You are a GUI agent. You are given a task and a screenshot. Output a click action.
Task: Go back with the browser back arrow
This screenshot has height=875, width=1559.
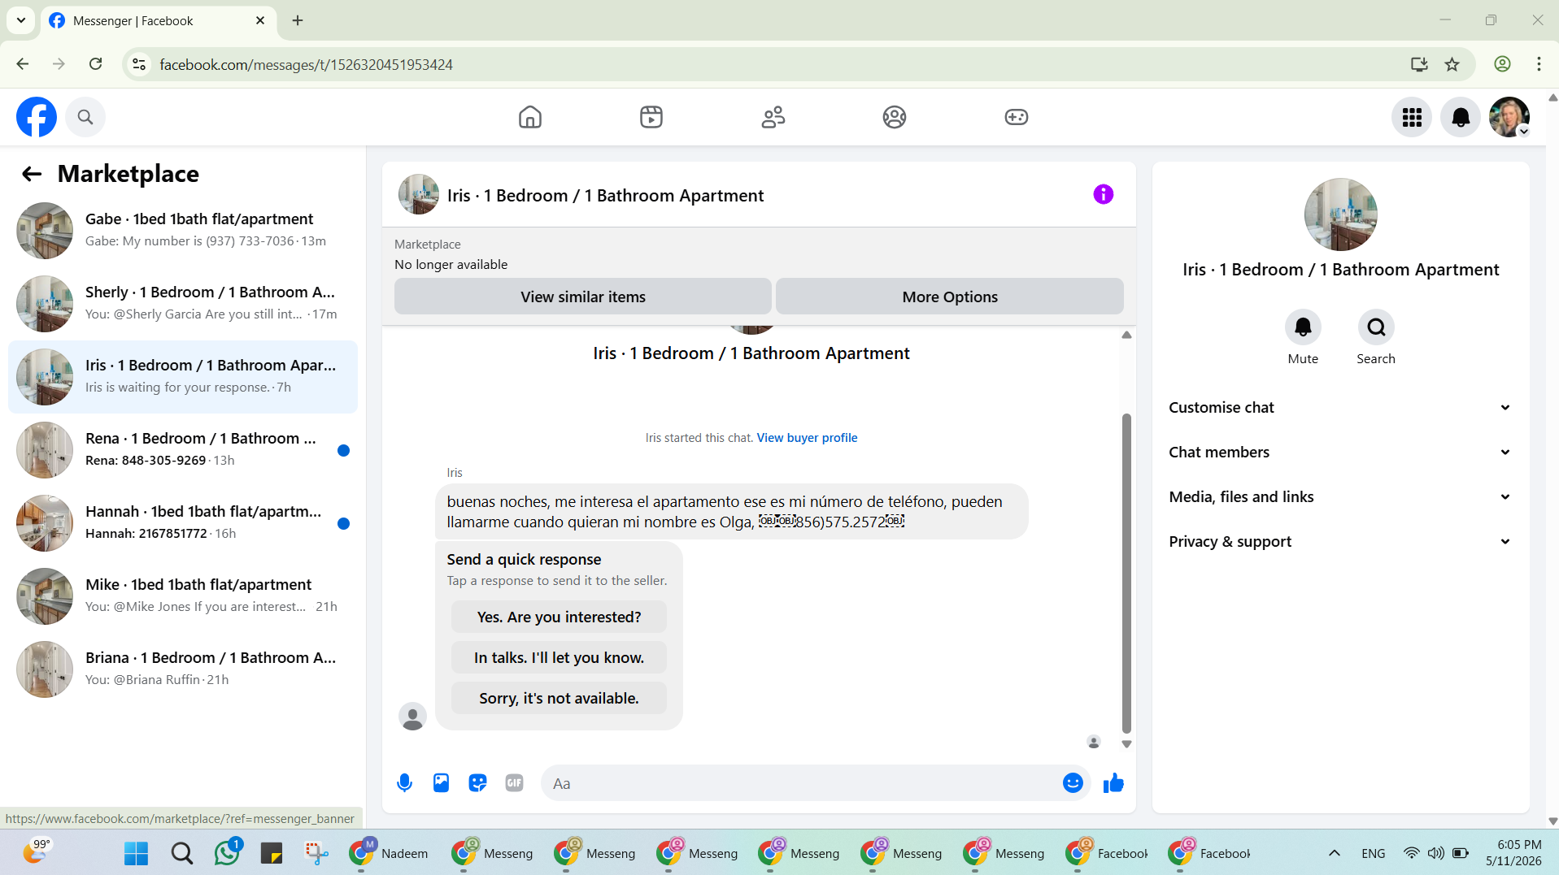click(x=23, y=64)
